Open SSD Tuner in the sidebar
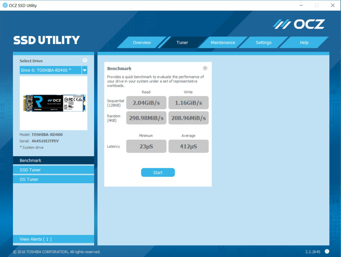The height and width of the screenshot is (257, 341). click(54, 170)
